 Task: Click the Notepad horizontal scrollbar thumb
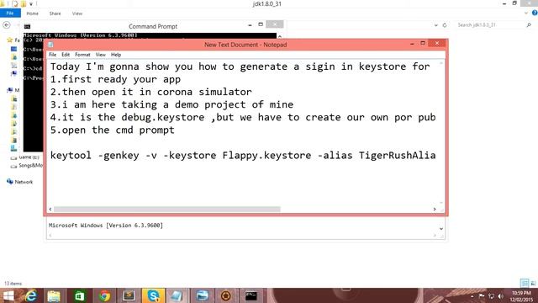(x=167, y=210)
